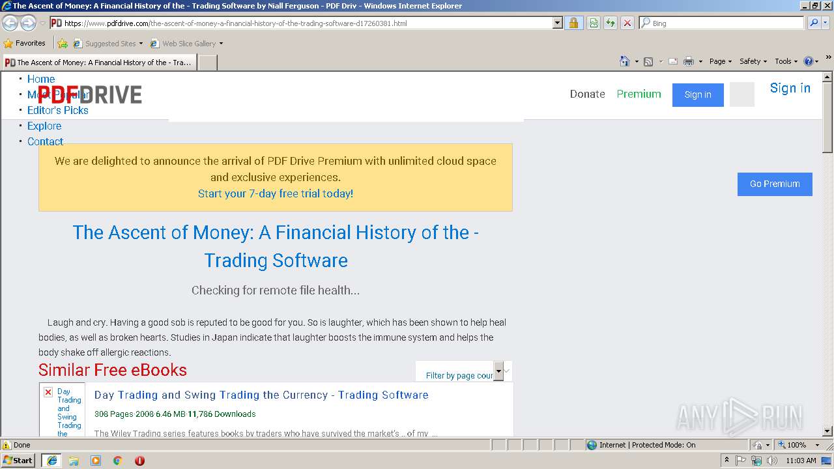
Task: Click the blue Help question icon
Action: pos(809,61)
